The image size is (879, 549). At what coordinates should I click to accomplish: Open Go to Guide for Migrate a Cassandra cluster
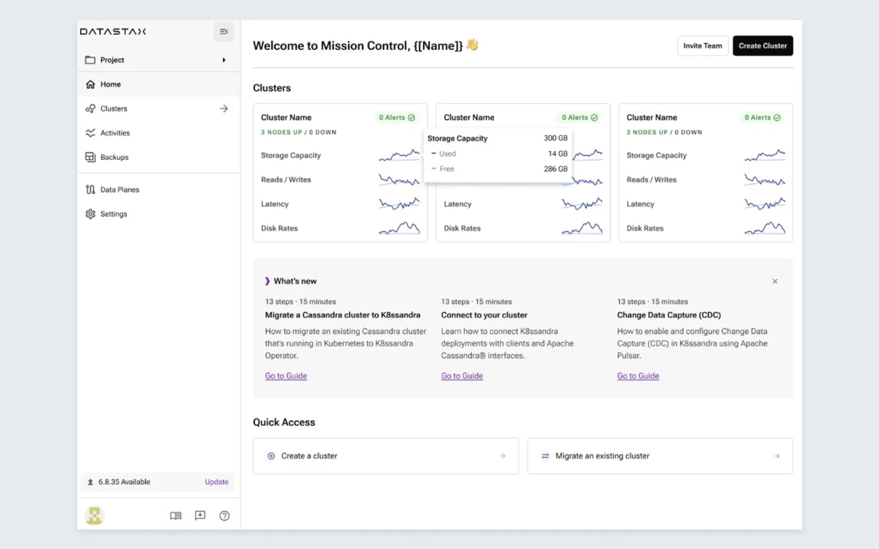point(286,376)
